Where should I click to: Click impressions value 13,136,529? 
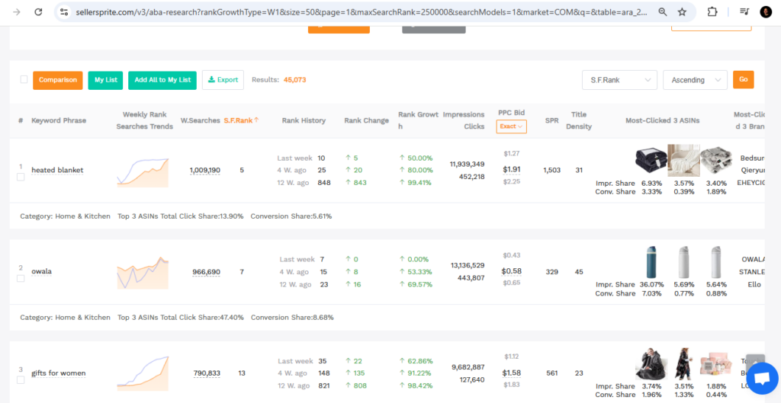(x=468, y=265)
